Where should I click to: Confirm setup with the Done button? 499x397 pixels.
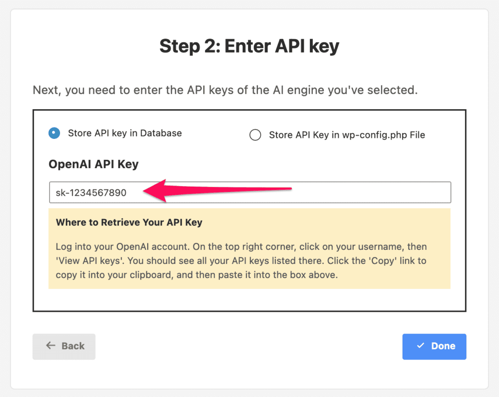click(x=434, y=346)
